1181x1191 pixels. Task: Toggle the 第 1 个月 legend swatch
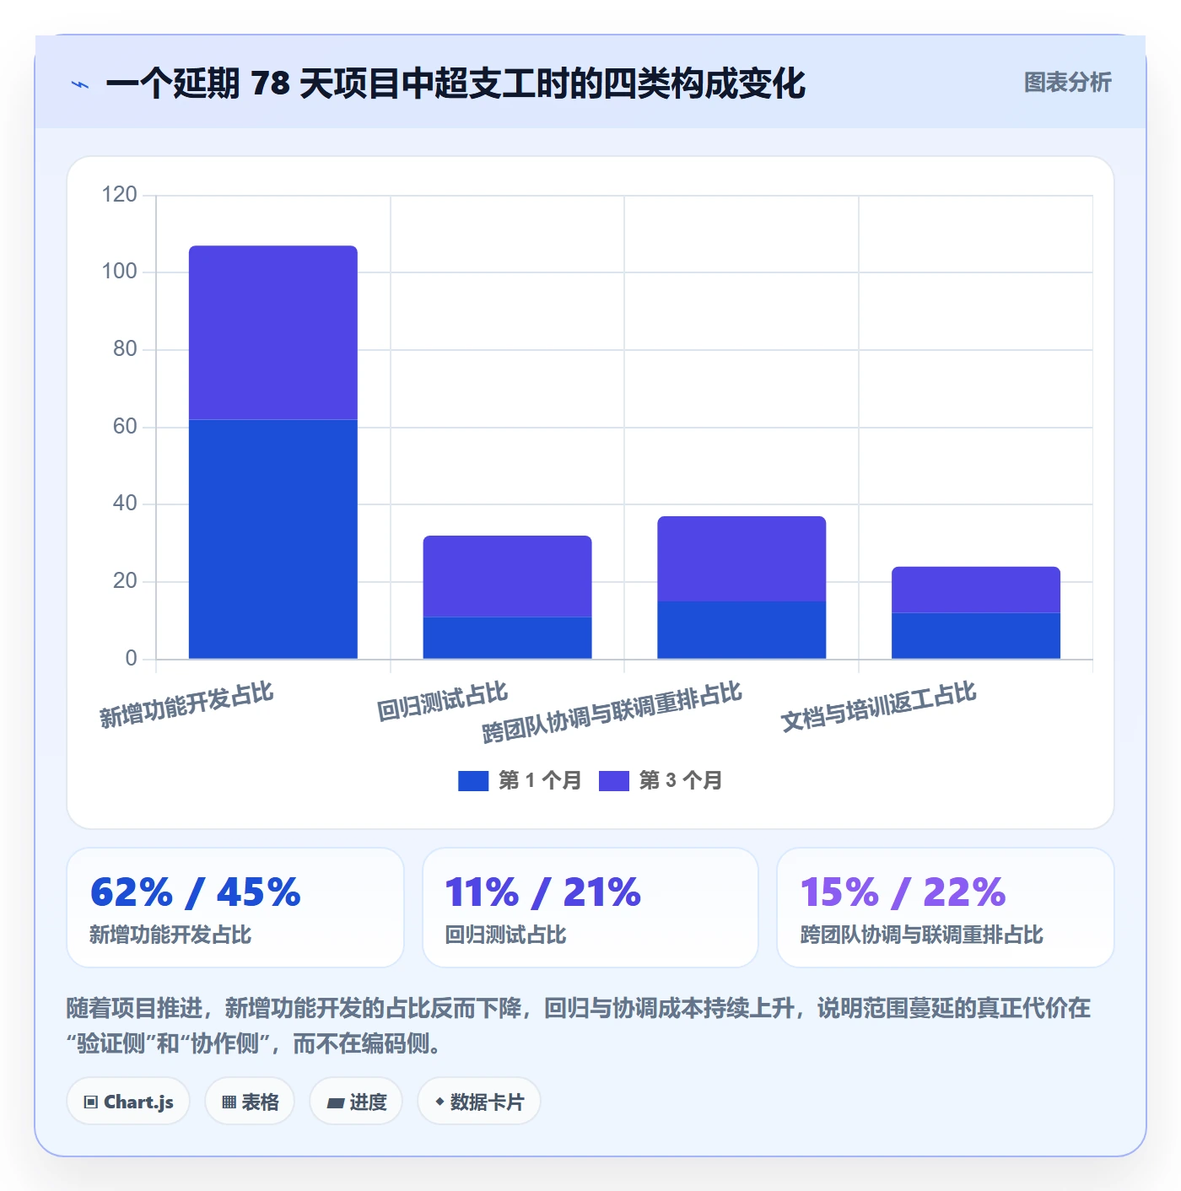[473, 781]
